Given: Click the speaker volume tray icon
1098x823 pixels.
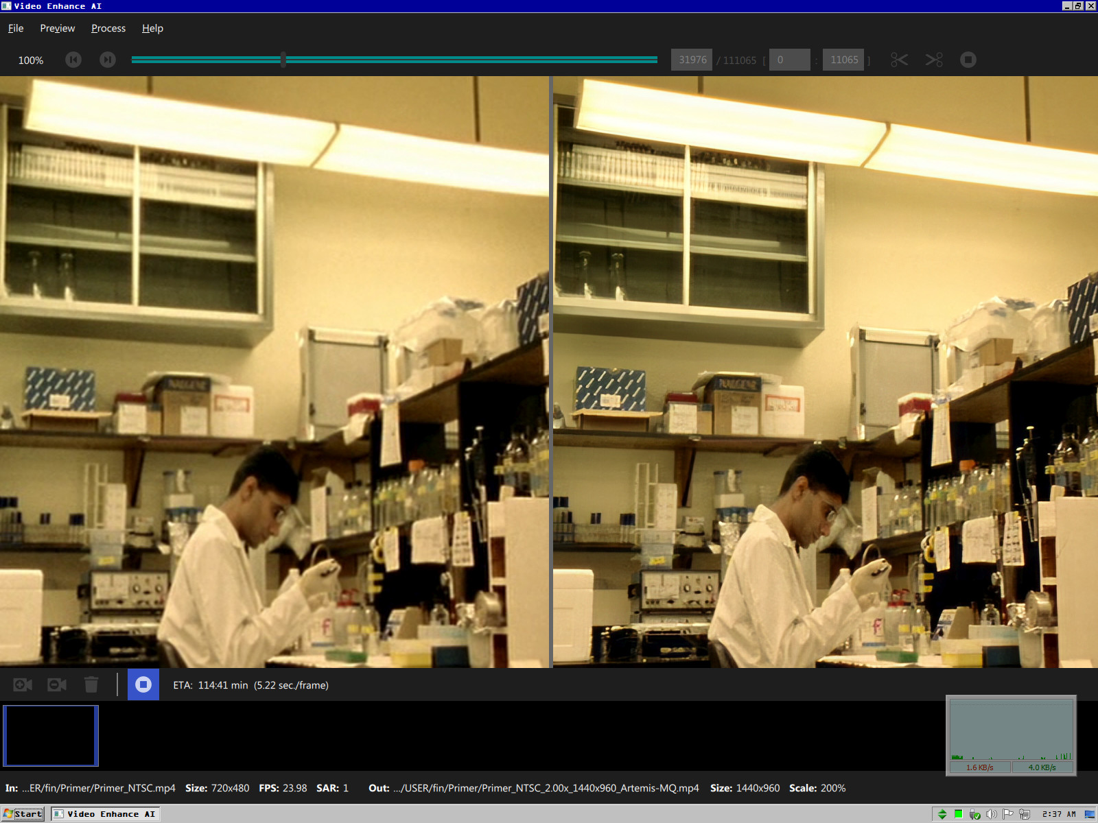Looking at the screenshot, I should coord(991,814).
